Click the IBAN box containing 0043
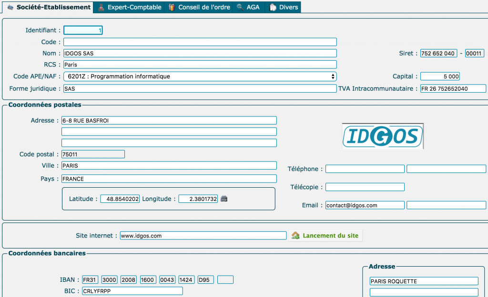This screenshot has height=297, width=488. (167, 279)
